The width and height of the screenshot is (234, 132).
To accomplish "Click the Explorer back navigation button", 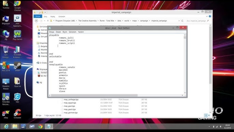I will (x=36, y=21).
